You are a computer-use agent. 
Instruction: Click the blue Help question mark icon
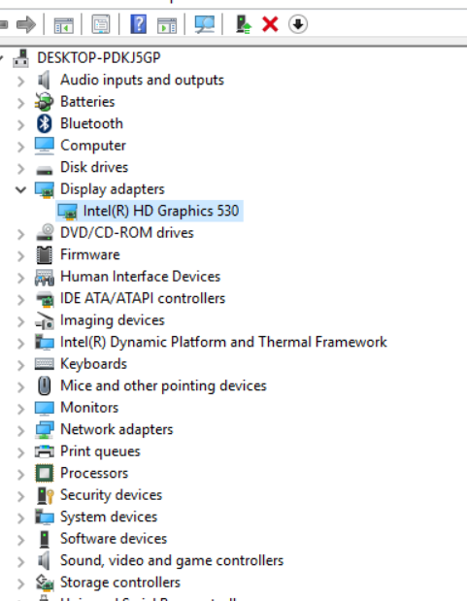pos(139,24)
